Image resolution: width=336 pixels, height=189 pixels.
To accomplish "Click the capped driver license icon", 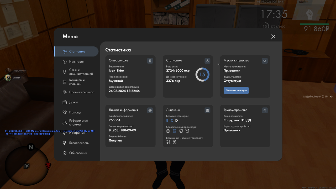I will (x=187, y=131).
